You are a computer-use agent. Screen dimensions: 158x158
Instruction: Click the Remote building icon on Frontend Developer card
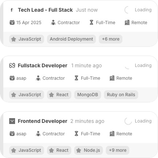point(112,133)
